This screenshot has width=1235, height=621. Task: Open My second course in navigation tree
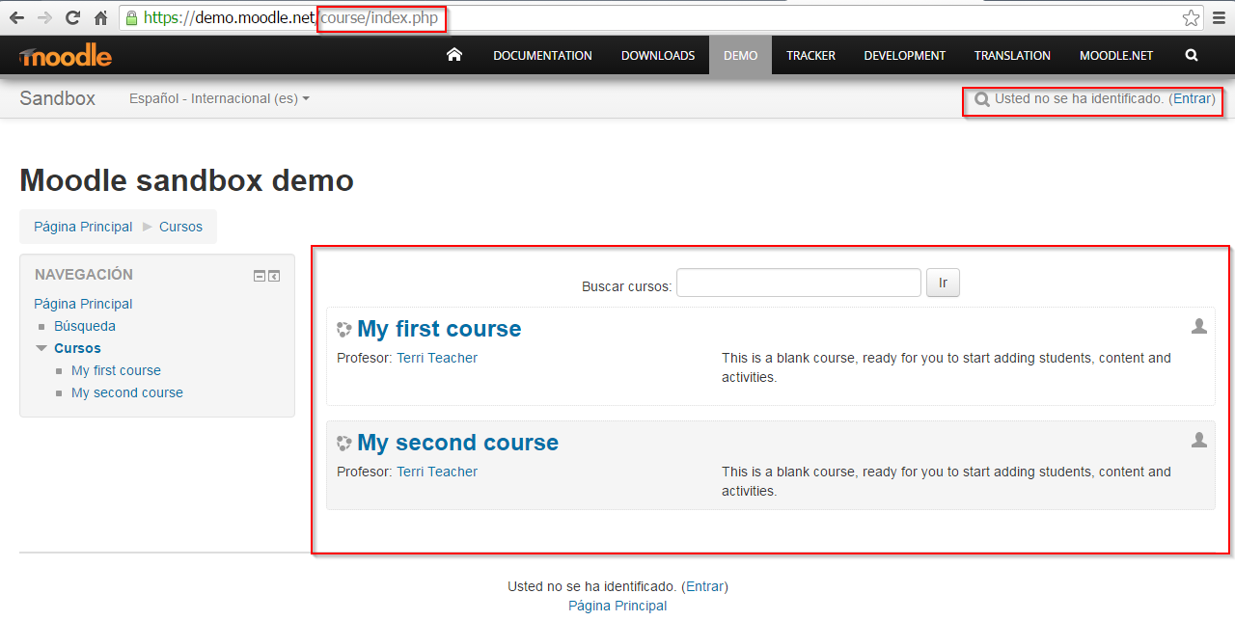127,392
